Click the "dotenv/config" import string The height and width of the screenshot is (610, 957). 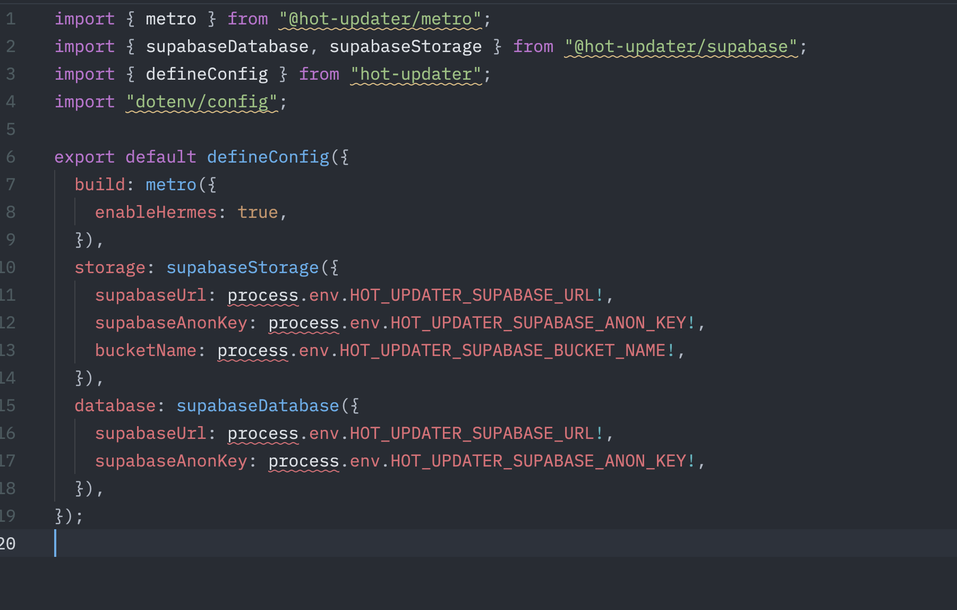(x=202, y=102)
